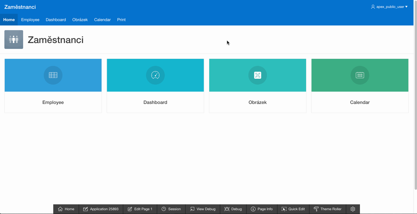The image size is (417, 214).
Task: Click the Theme Roller paint roller button
Action: 327,209
